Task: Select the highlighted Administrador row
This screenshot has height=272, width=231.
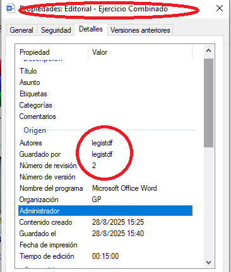Action: [105, 211]
